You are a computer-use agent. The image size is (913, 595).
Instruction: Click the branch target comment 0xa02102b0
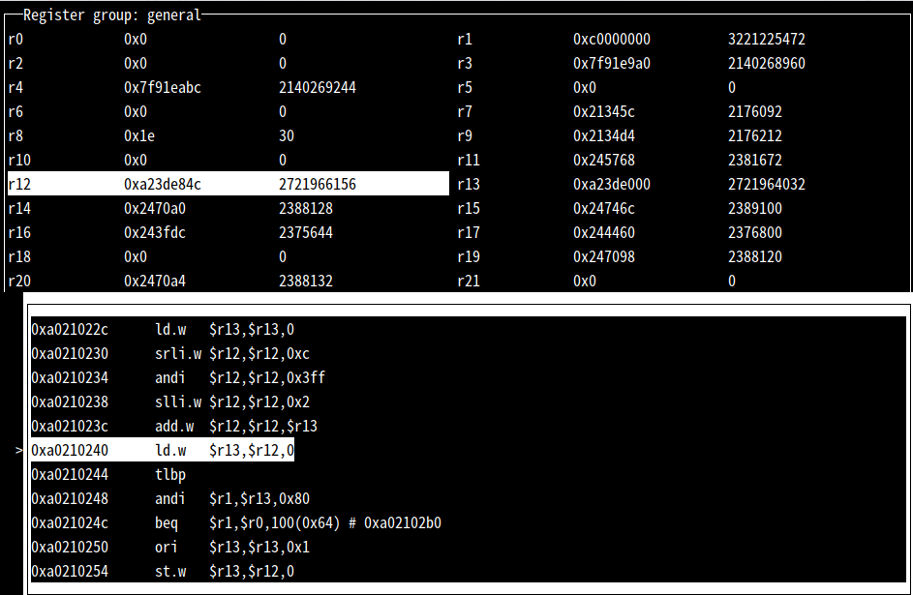point(403,523)
